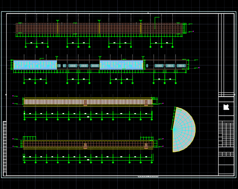This screenshot has height=189, width=238.
Task: Select the right brown column base in the fence elevation
Action: pos(146,103)
